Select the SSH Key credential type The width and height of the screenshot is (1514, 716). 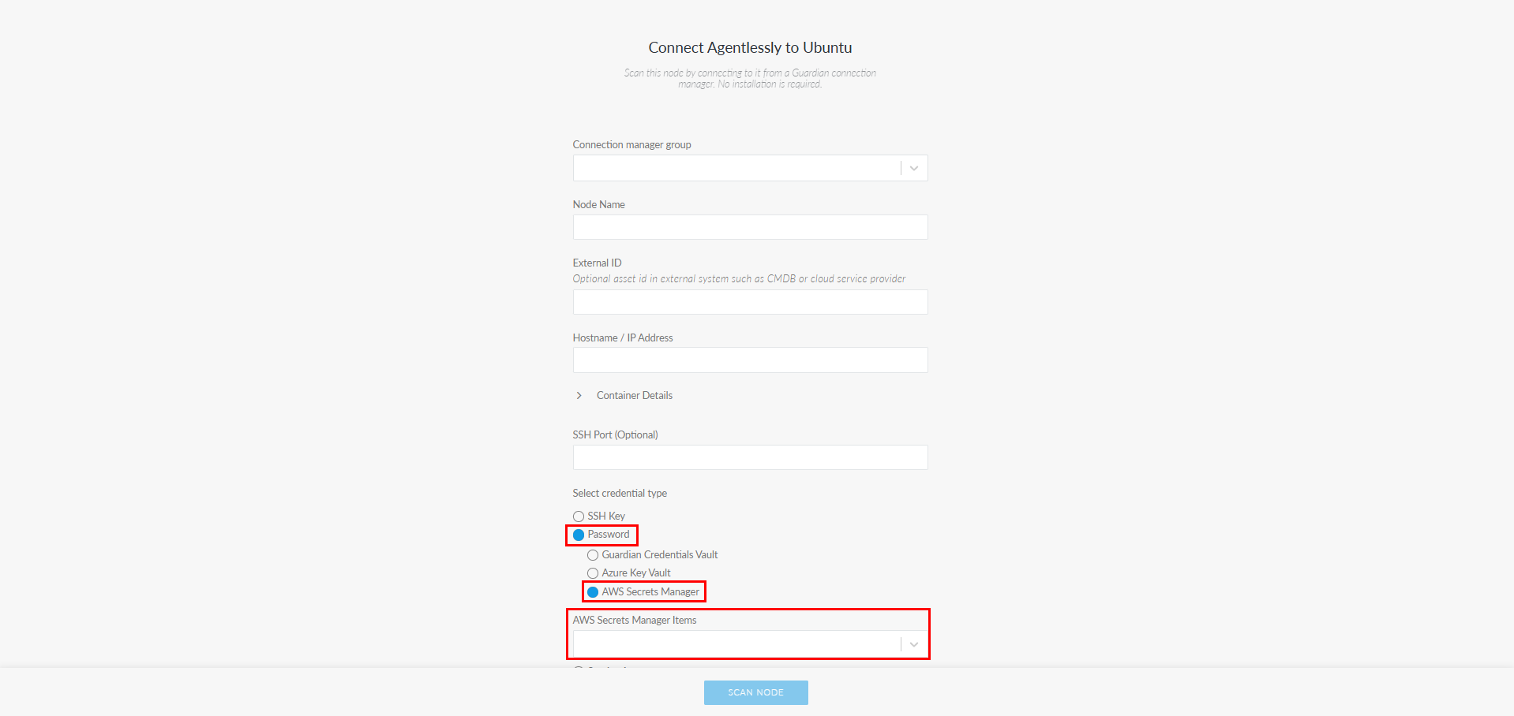(x=579, y=516)
